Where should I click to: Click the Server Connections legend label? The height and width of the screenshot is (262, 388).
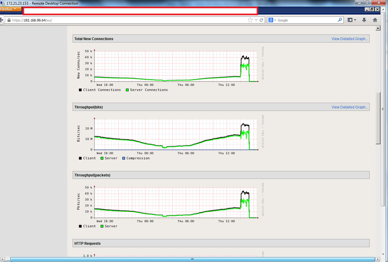pyautogui.click(x=149, y=90)
